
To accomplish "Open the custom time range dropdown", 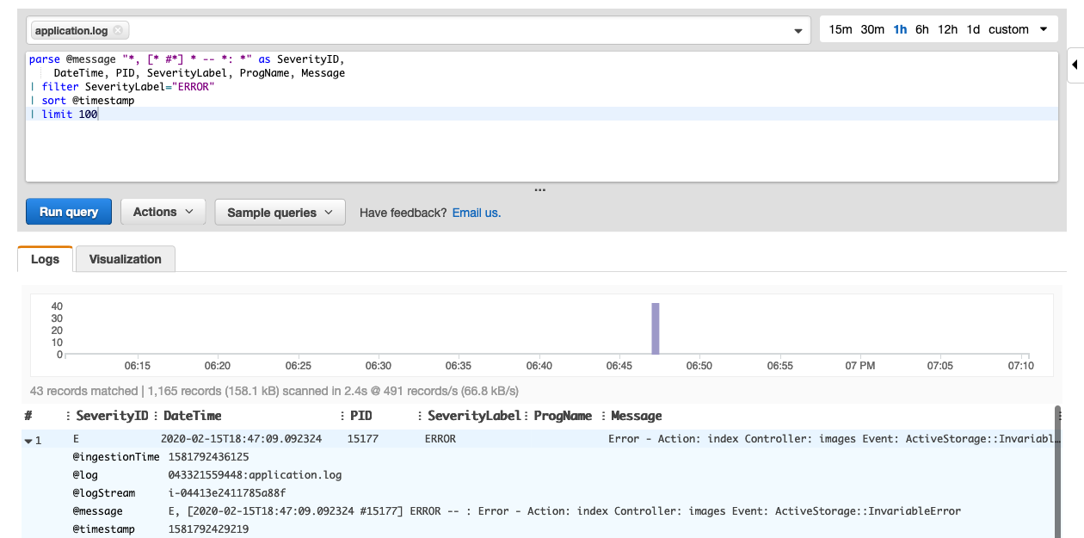I will point(1019,29).
